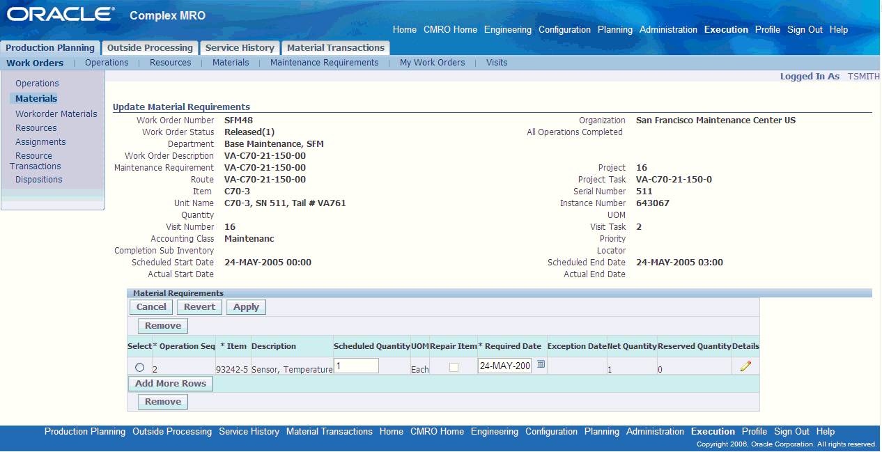The height and width of the screenshot is (452, 882).
Task: Click the TSMITH username text
Action: click(864, 77)
